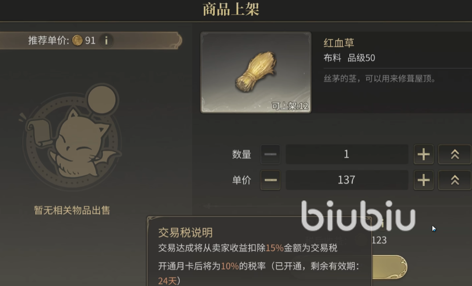Click the 交易税说明 tooltip heading
The width and height of the screenshot is (472, 286).
tap(186, 233)
